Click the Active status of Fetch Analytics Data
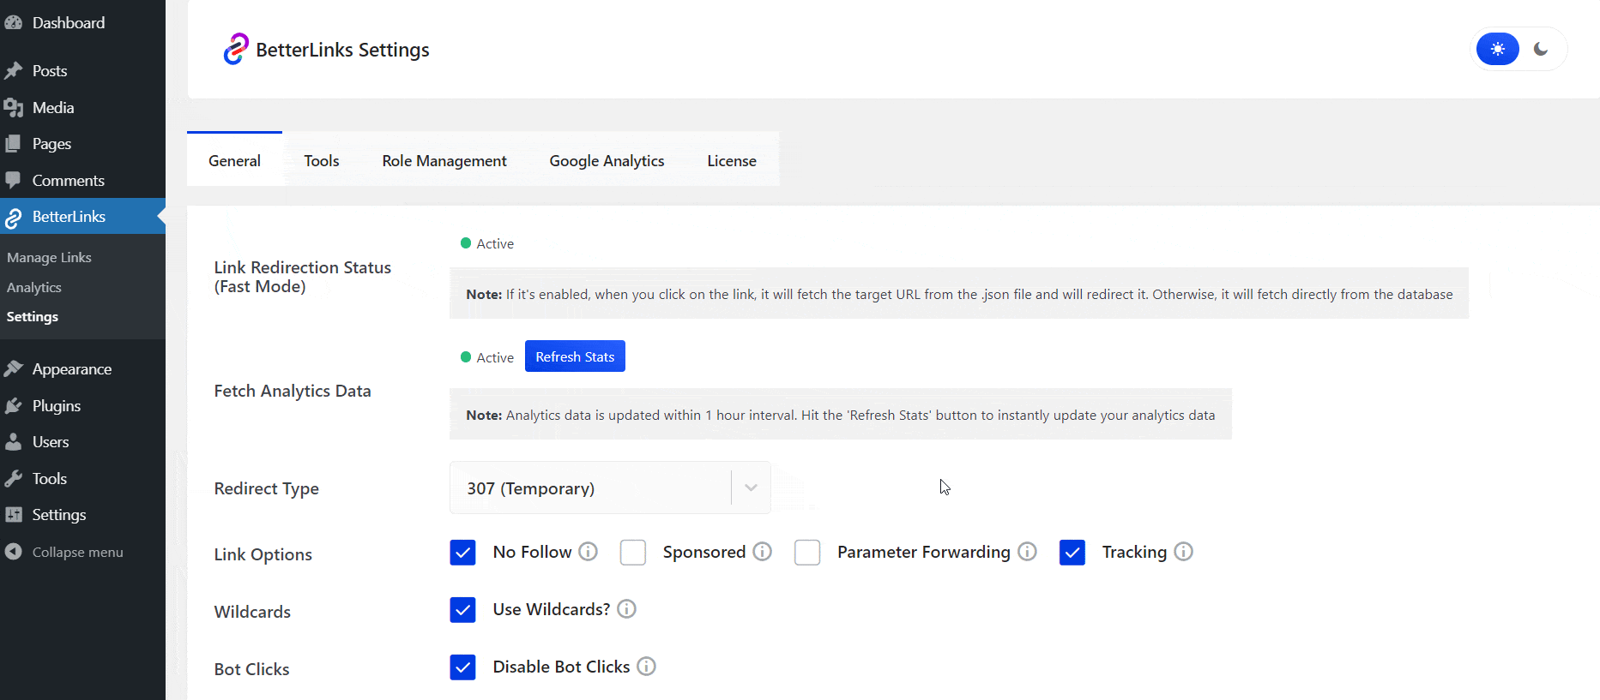 [487, 357]
